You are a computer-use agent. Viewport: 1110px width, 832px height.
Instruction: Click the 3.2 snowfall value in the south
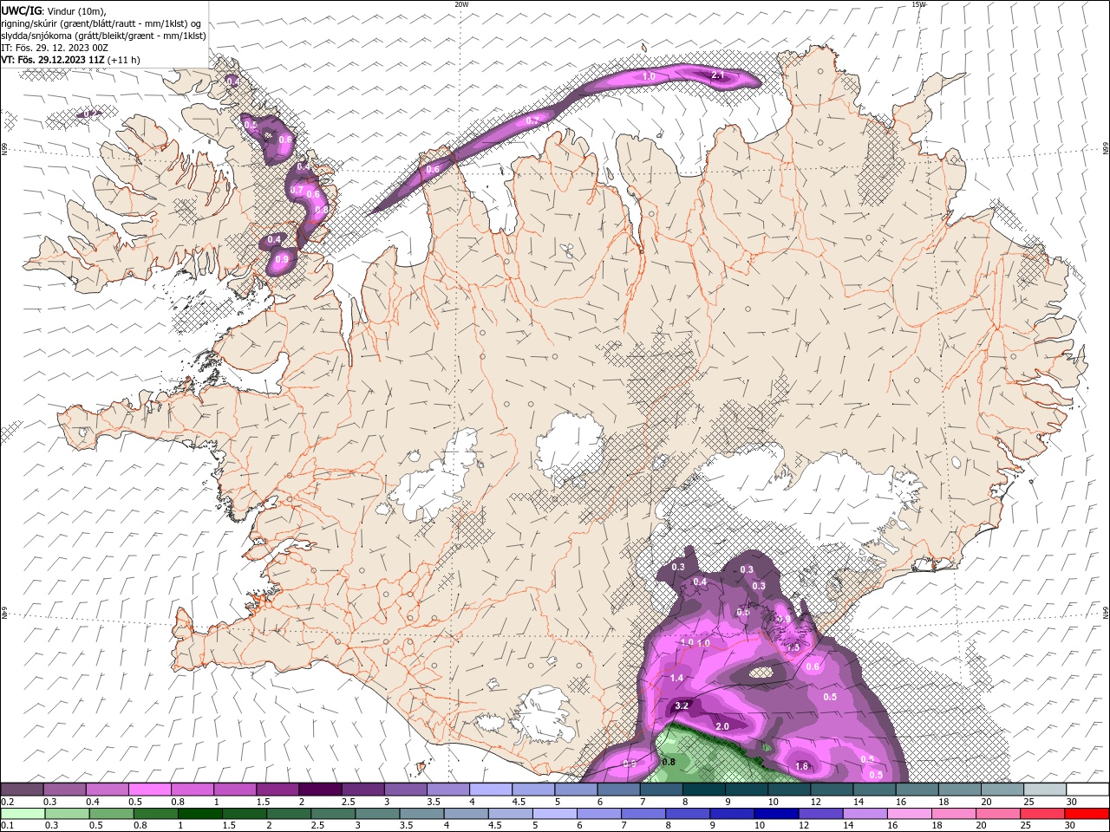(x=682, y=705)
